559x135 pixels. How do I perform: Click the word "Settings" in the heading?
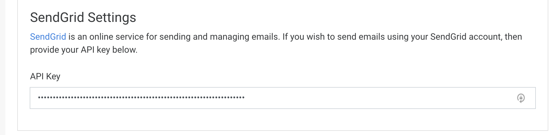[112, 17]
